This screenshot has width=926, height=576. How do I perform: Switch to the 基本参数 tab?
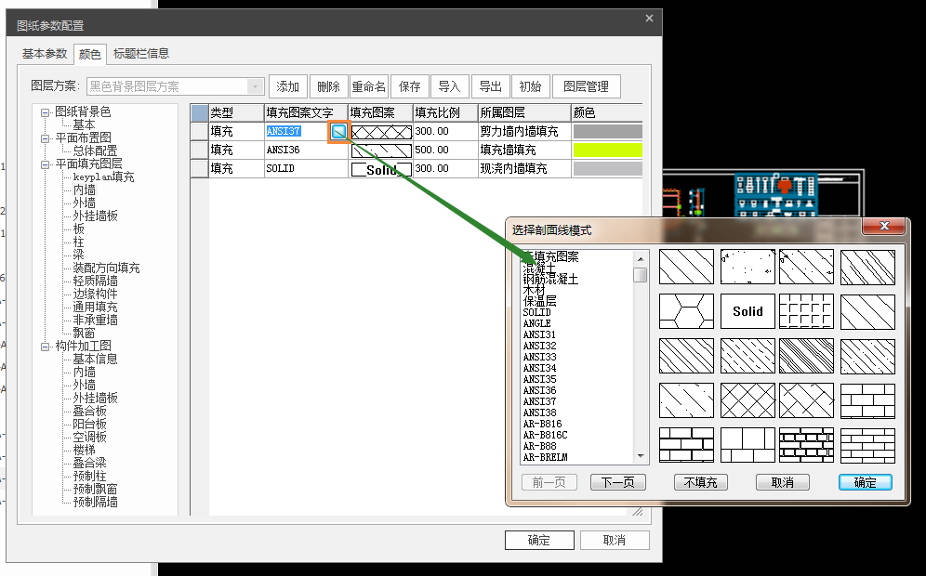pyautogui.click(x=45, y=54)
